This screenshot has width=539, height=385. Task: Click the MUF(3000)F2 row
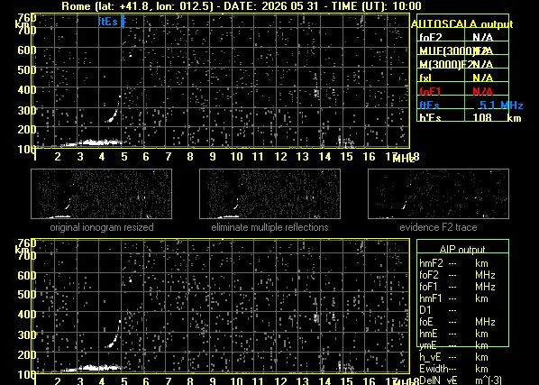[462, 50]
